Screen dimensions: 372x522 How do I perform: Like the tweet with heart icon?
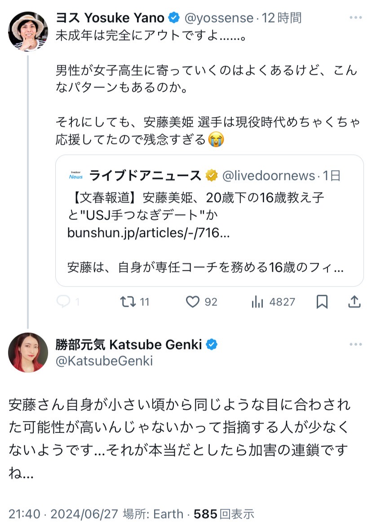193,302
